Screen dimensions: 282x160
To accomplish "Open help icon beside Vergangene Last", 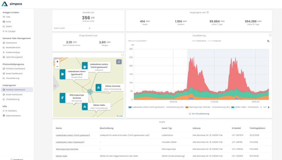I will point(208,12).
